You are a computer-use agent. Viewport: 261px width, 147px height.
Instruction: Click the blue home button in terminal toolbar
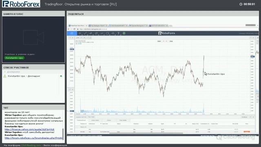tap(72, 33)
